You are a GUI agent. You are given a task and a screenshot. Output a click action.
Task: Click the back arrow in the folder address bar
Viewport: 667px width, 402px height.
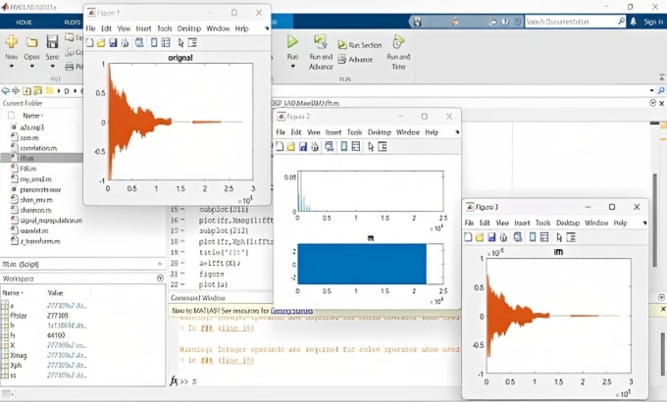(6, 90)
